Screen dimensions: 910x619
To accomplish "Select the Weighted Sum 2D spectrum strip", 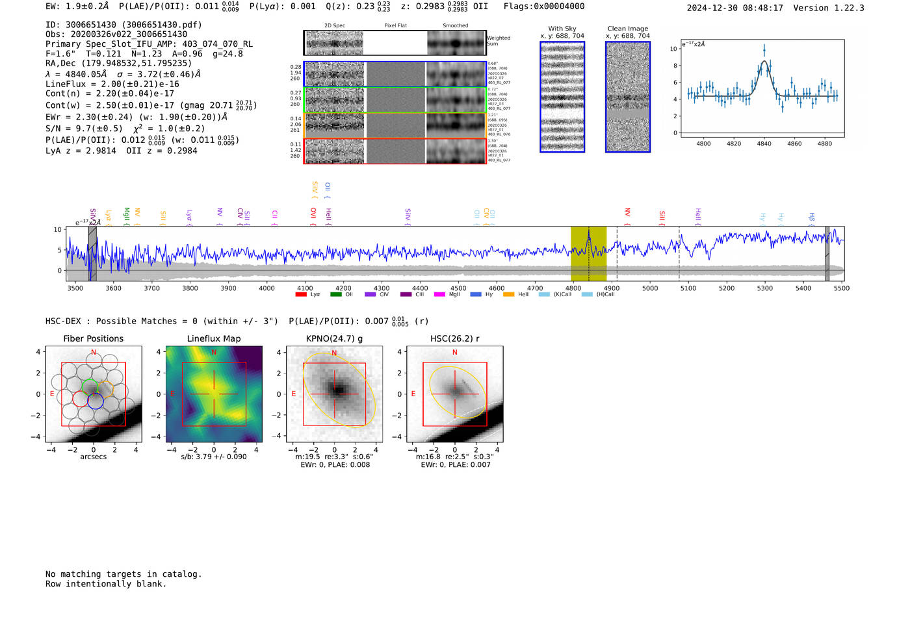I will (395, 43).
